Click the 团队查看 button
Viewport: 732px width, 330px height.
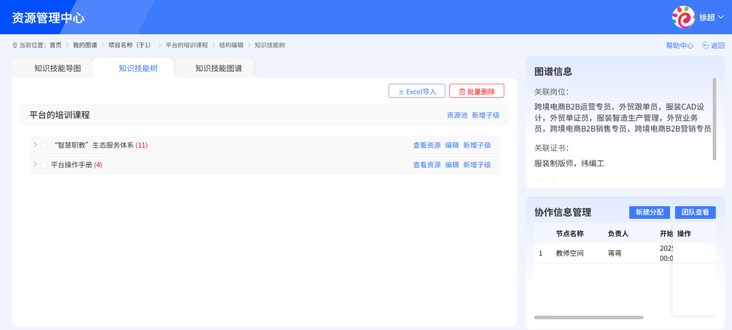coord(695,212)
